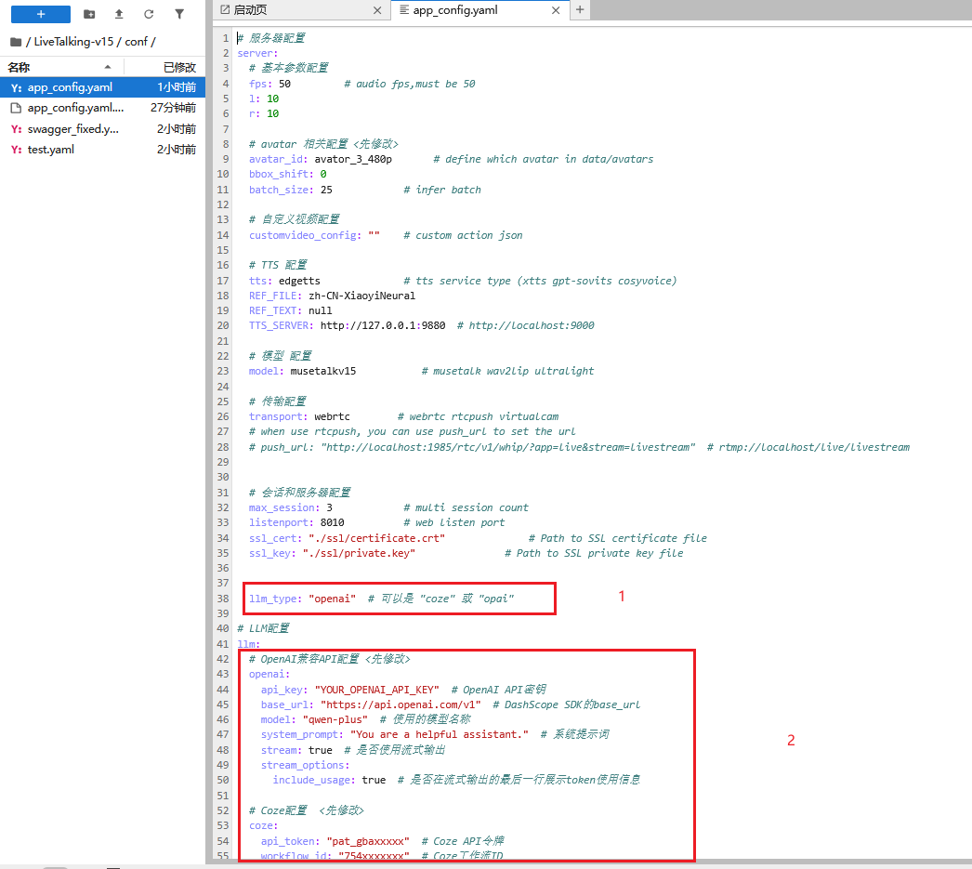
Task: Select app_config.yaml in the file list
Action: (70, 87)
